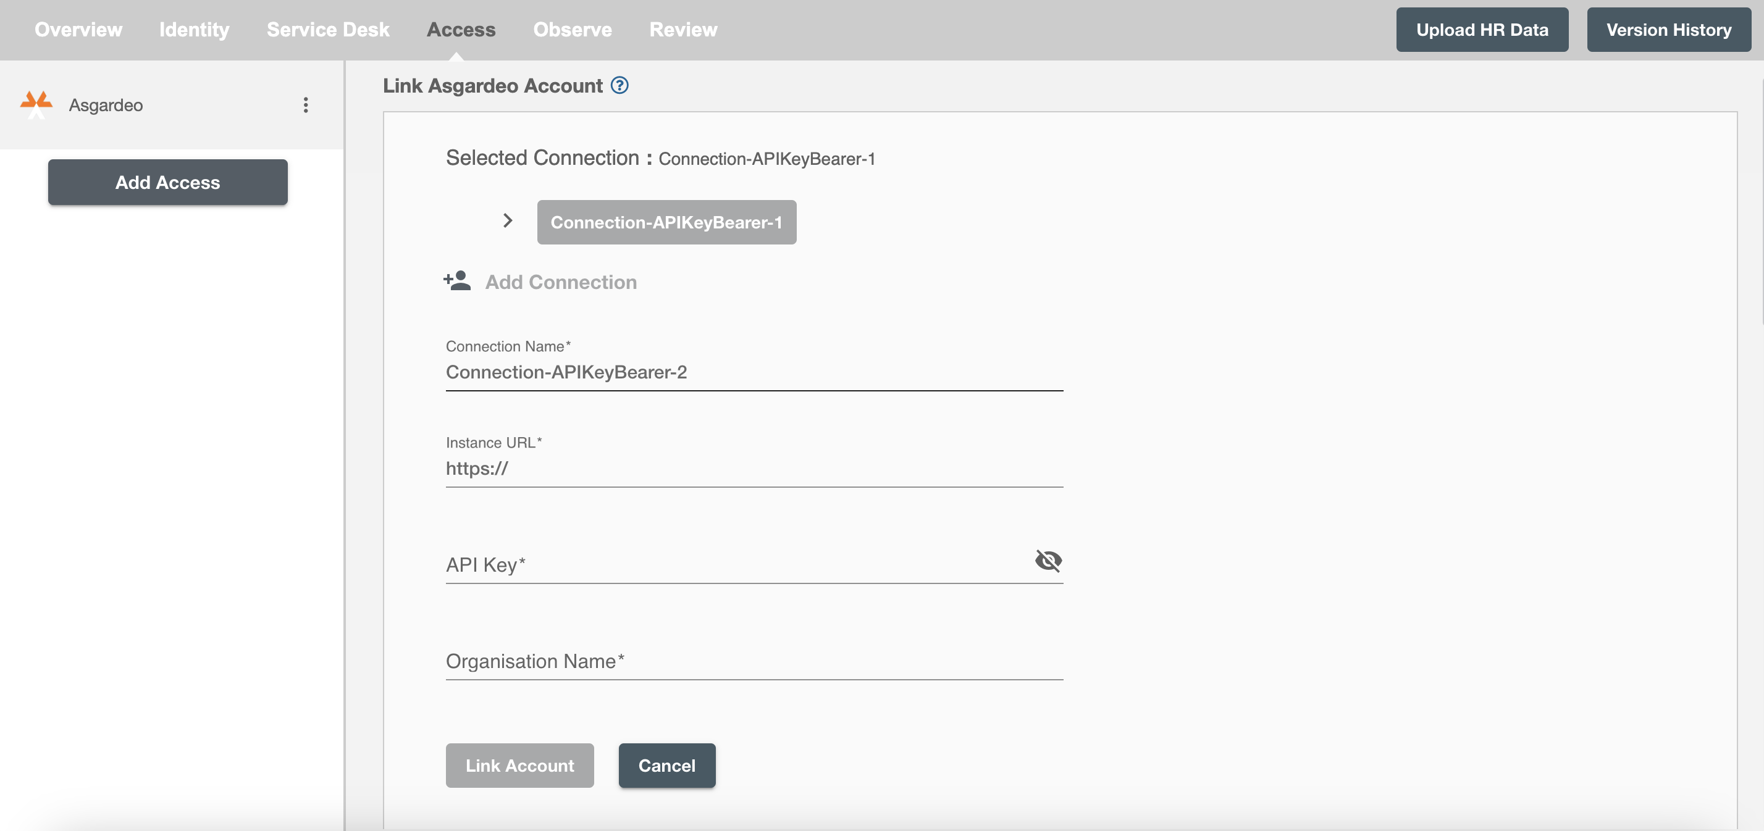Screen dimensions: 1764x831
Task: Click the Link Account button
Action: pos(520,765)
